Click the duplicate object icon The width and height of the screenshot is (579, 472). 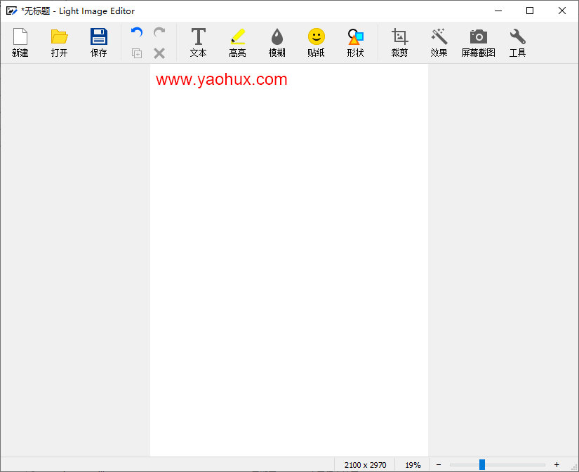[137, 53]
